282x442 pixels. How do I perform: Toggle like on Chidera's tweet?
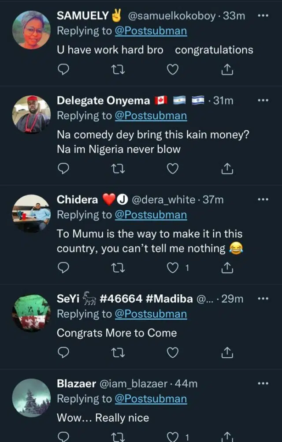(174, 268)
